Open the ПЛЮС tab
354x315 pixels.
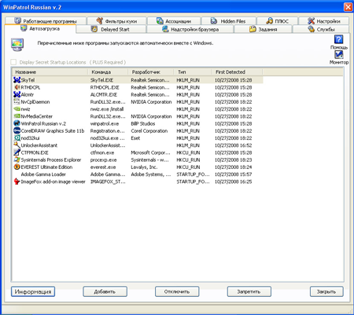(x=277, y=21)
